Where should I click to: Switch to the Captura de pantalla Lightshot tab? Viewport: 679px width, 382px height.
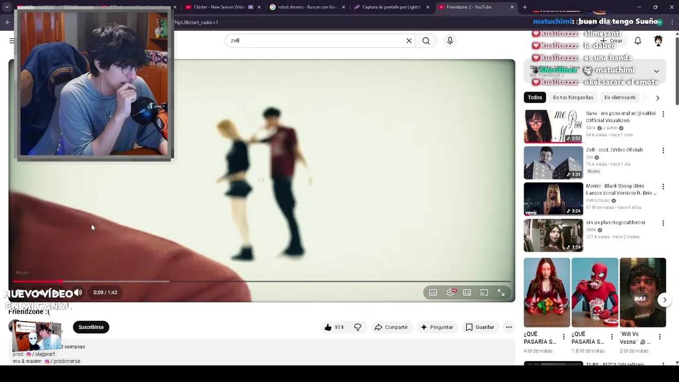(x=391, y=7)
